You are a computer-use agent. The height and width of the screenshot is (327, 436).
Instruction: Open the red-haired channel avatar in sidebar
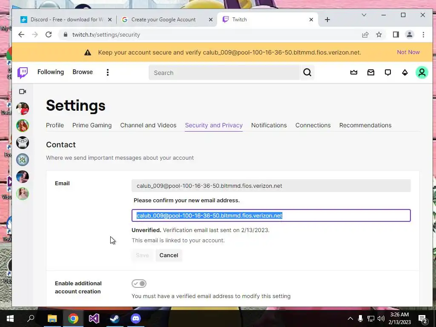[x=23, y=126]
